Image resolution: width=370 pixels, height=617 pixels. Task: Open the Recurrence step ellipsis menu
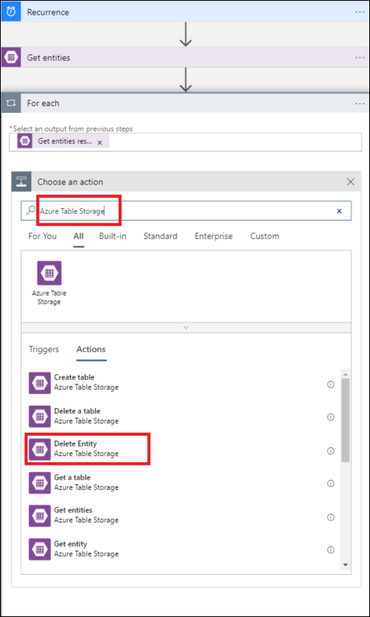360,13
